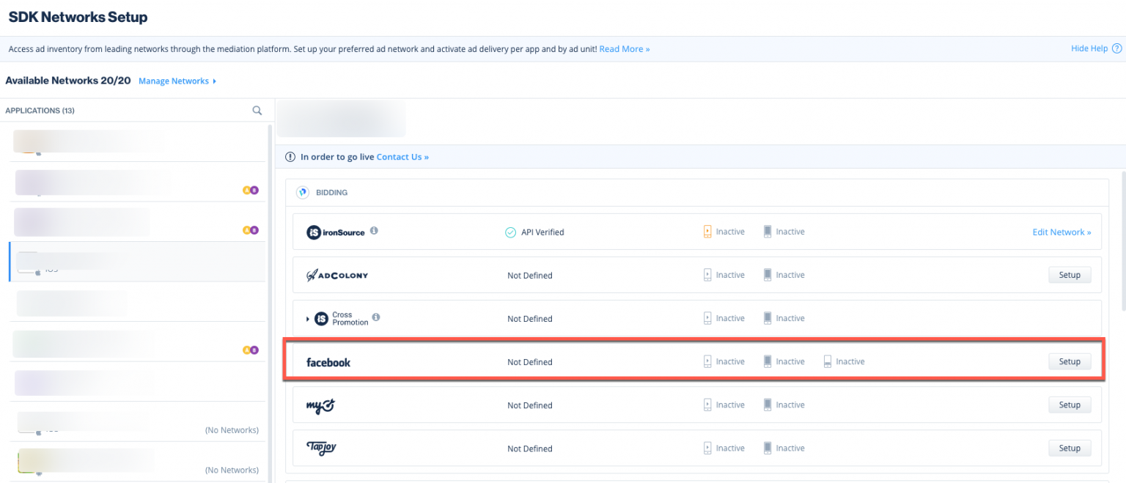Click the ironSource network logo
The height and width of the screenshot is (483, 1126).
(x=336, y=232)
